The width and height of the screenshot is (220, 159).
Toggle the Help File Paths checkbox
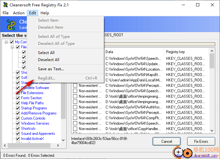[x=18, y=103]
